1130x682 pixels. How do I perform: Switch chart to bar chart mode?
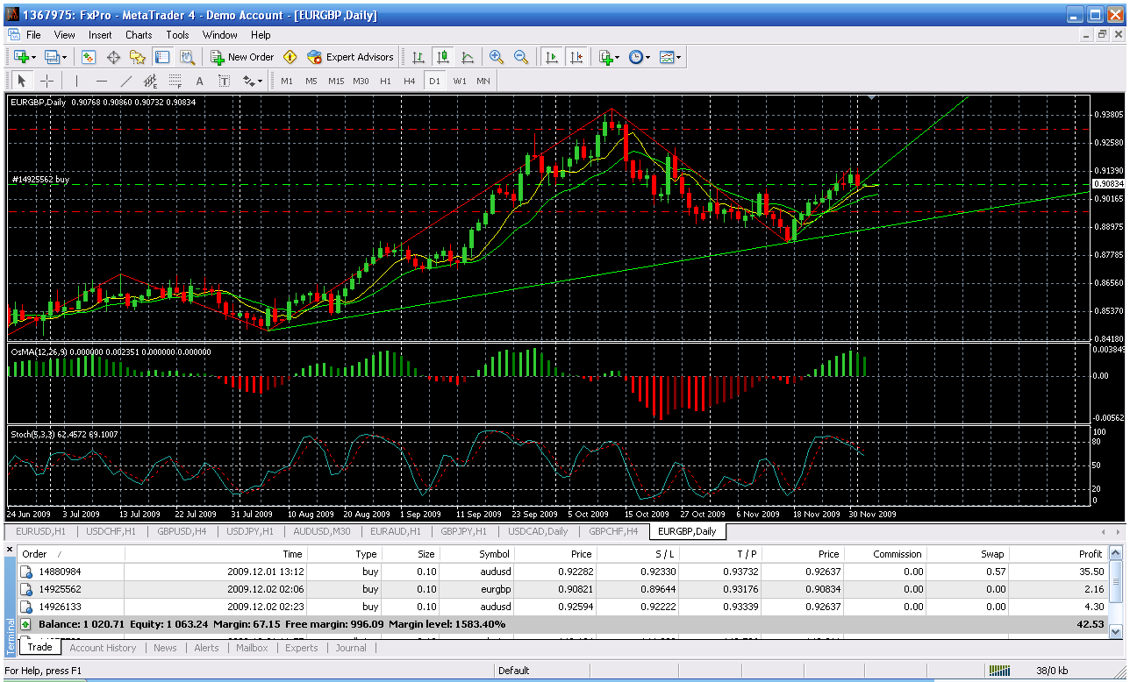point(418,57)
